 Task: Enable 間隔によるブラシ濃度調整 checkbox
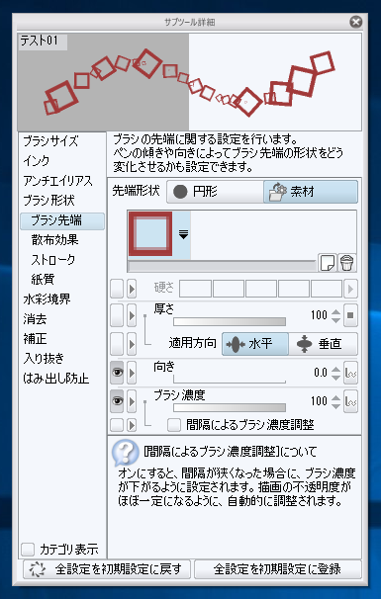[x=174, y=425]
